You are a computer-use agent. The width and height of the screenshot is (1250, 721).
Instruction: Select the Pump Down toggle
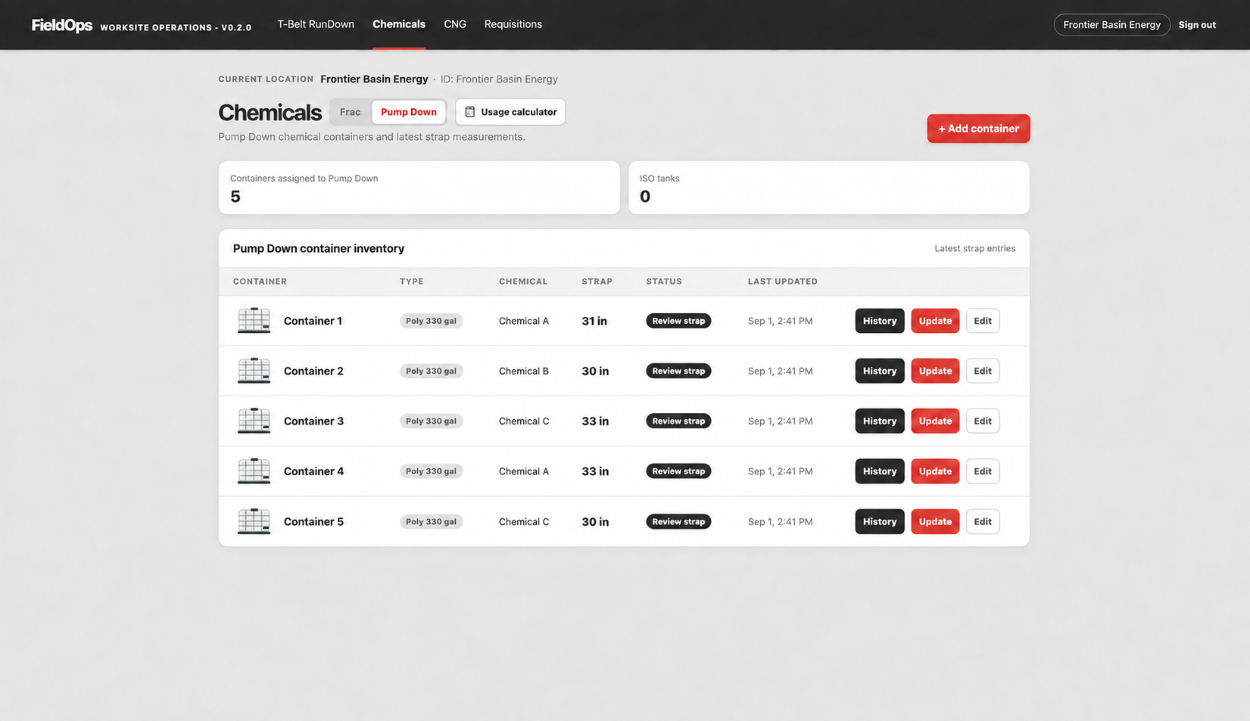[x=409, y=112]
